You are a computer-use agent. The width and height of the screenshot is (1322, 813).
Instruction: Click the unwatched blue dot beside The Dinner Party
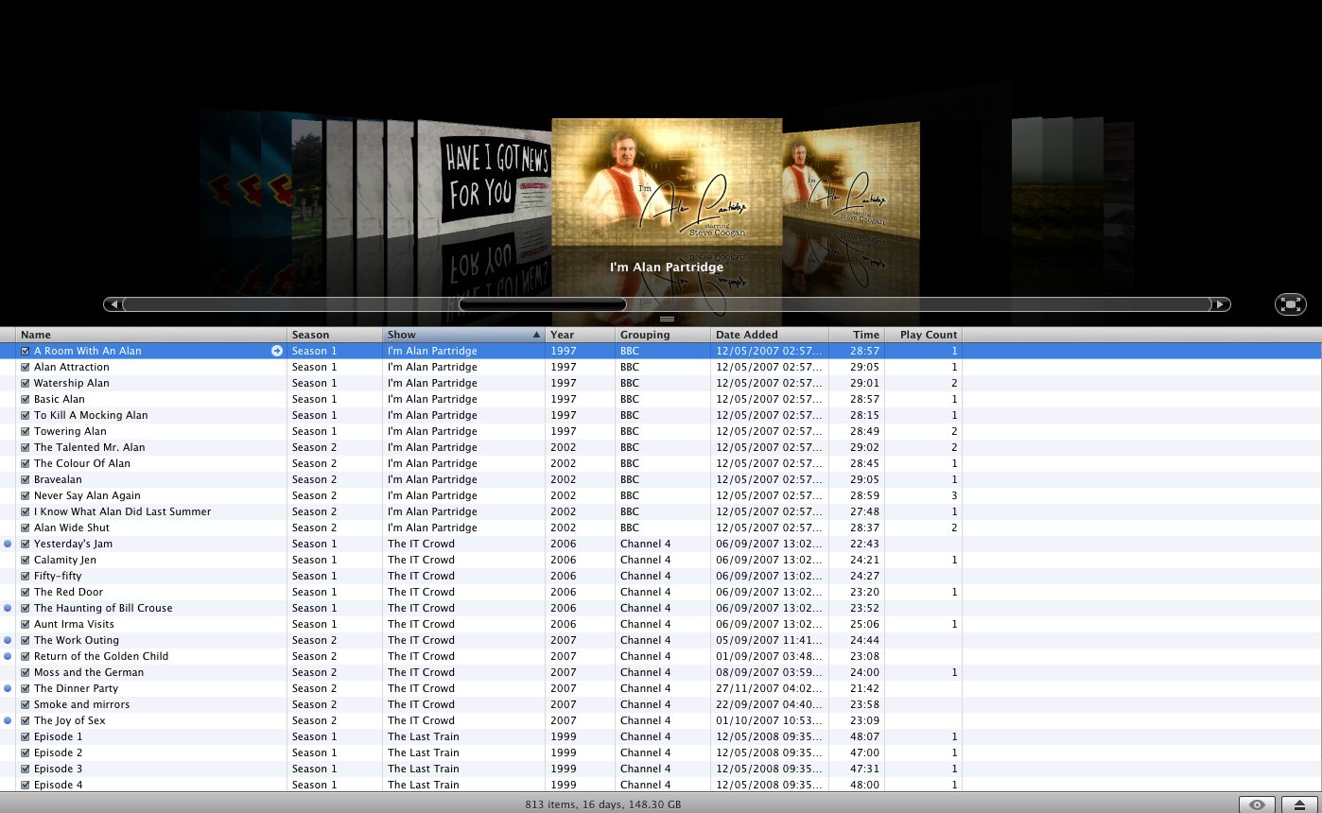(8, 688)
